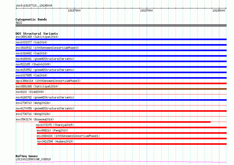Click nsv4153552 (gnomADStructuralVariants) label
Image resolution: width=234 pixels, height=165 pixels.
45,70
